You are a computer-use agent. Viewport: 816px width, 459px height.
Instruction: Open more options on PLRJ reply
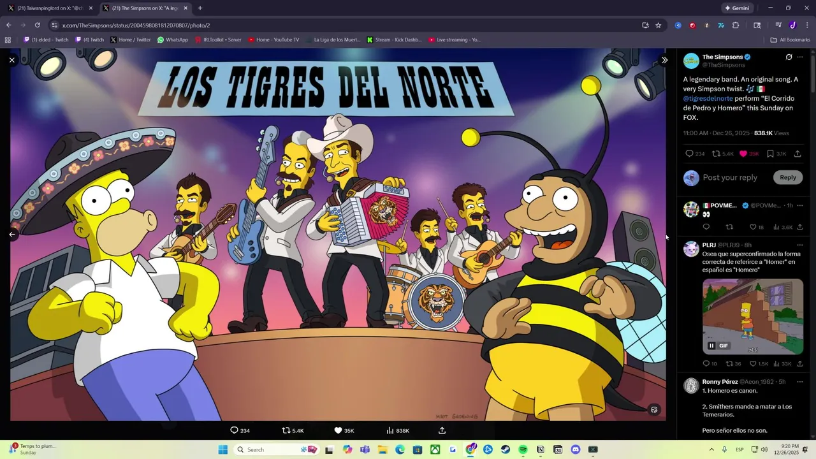click(800, 245)
